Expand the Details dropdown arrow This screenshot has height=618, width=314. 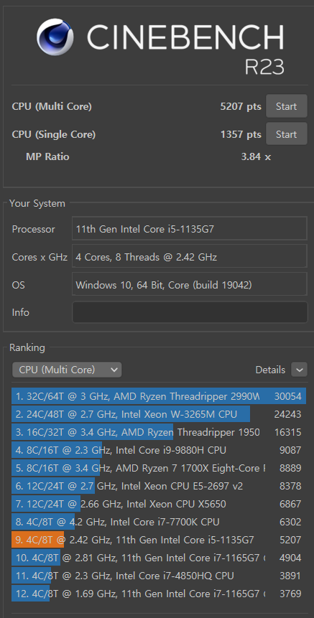299,370
